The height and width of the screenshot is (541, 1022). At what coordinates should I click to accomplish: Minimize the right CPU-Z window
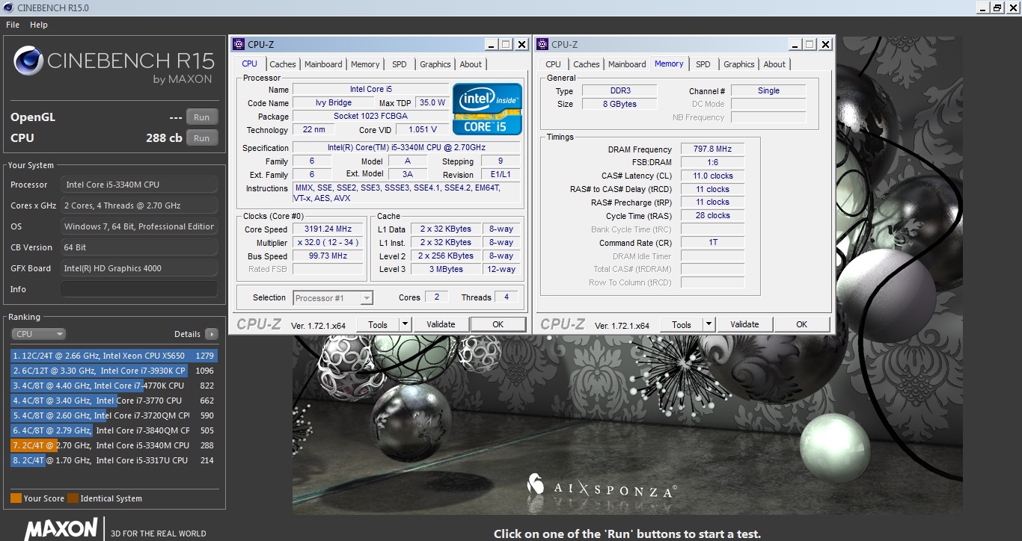pos(795,44)
